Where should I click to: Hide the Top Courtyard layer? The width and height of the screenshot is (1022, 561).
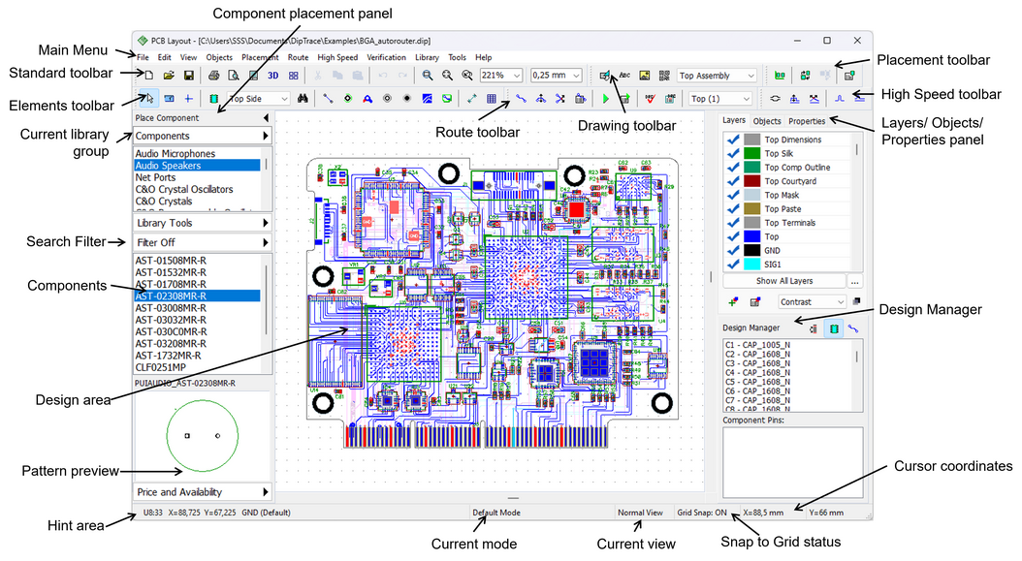click(x=733, y=181)
